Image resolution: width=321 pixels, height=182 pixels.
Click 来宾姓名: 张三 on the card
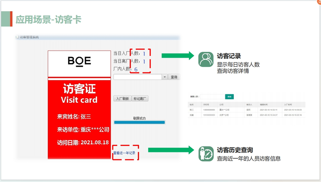click(x=74, y=117)
